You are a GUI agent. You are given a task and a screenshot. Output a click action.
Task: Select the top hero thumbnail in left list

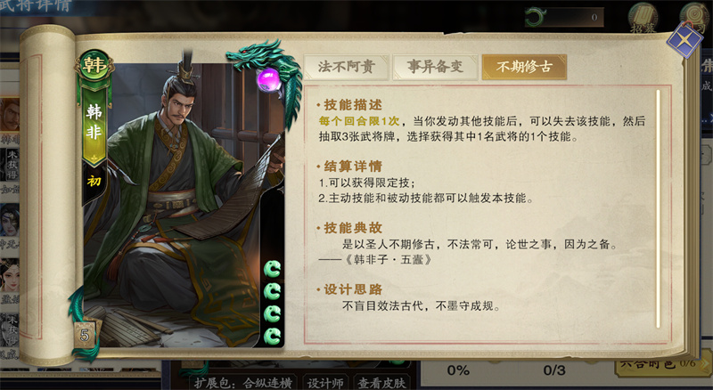[10, 115]
